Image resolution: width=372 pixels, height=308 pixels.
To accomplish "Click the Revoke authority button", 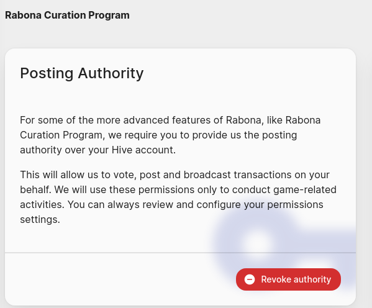I will [288, 279].
